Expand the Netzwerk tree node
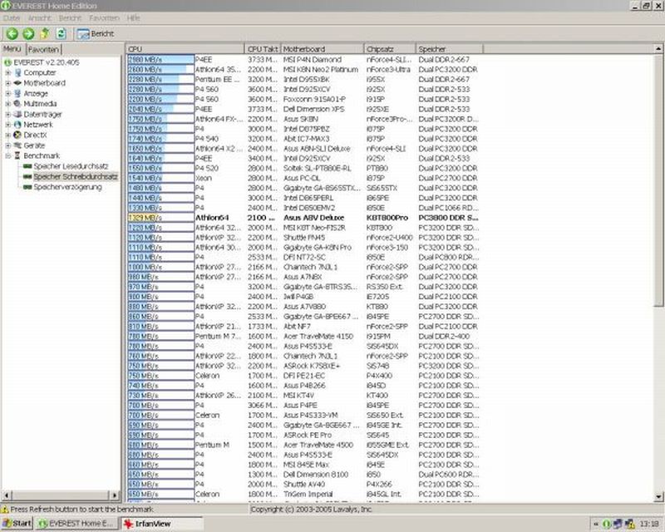The width and height of the screenshot is (665, 532). pyautogui.click(x=7, y=125)
